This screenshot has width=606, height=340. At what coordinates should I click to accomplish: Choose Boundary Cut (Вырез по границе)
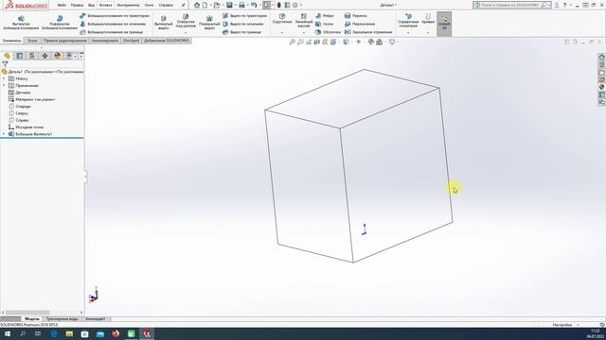(x=242, y=32)
